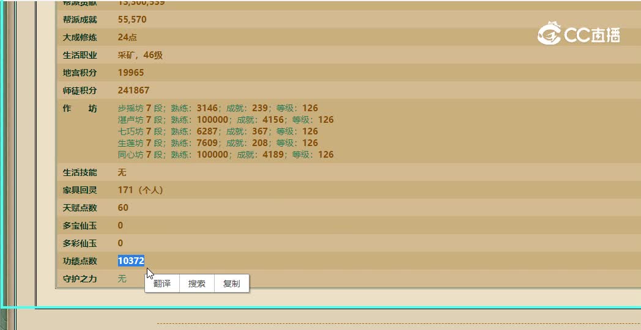Click the 家具回灵 label

click(80, 190)
